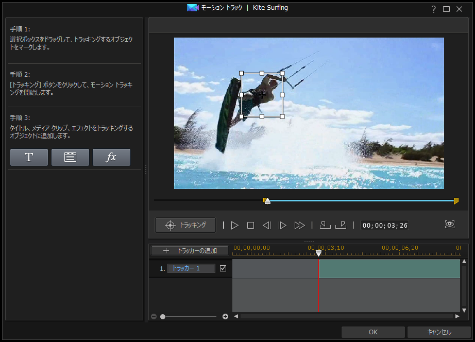Add an fx effect to tracked object

(x=111, y=158)
